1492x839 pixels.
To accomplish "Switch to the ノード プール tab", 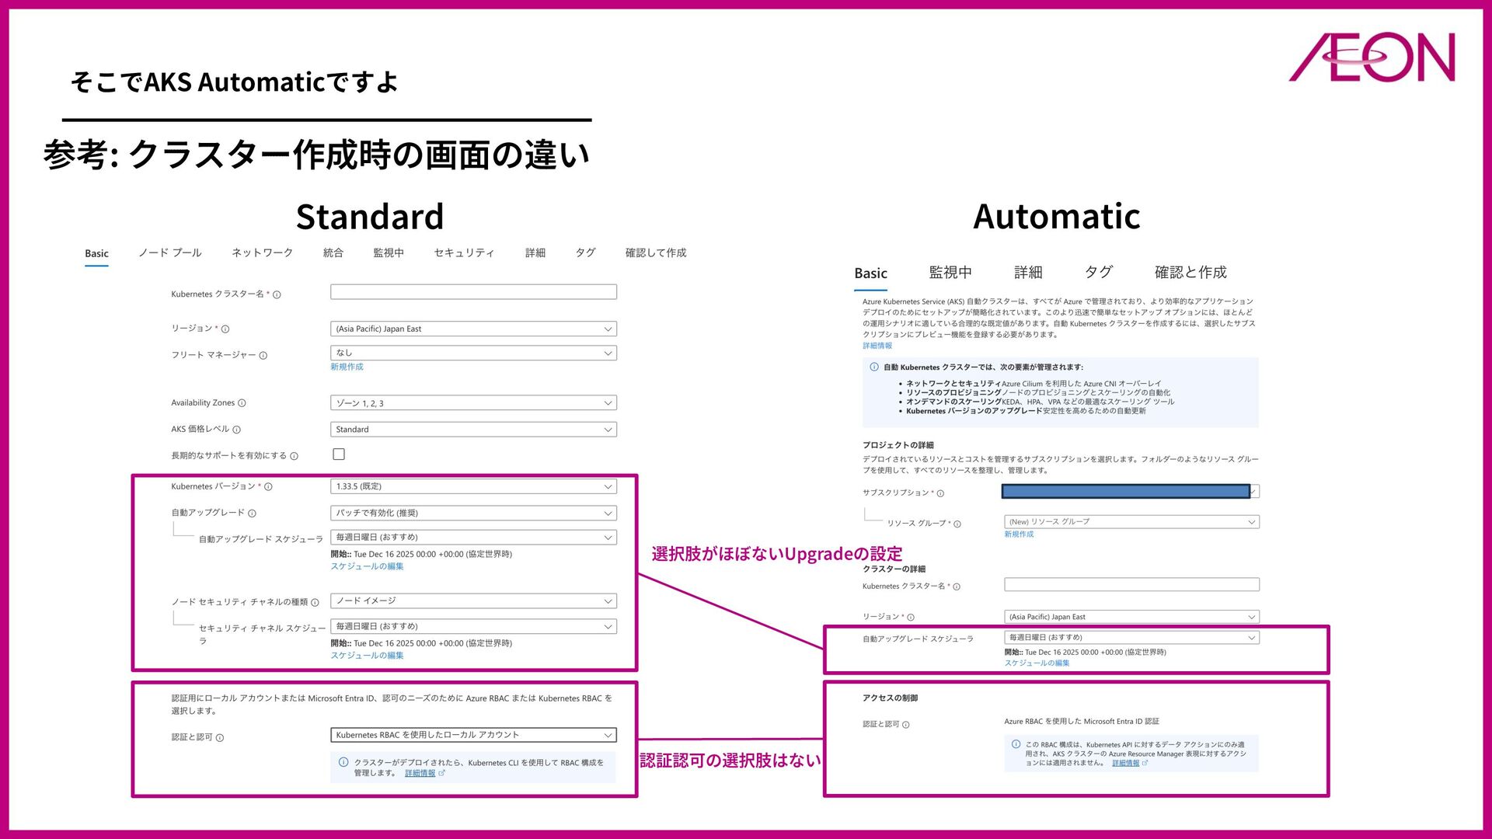I will 169,253.
